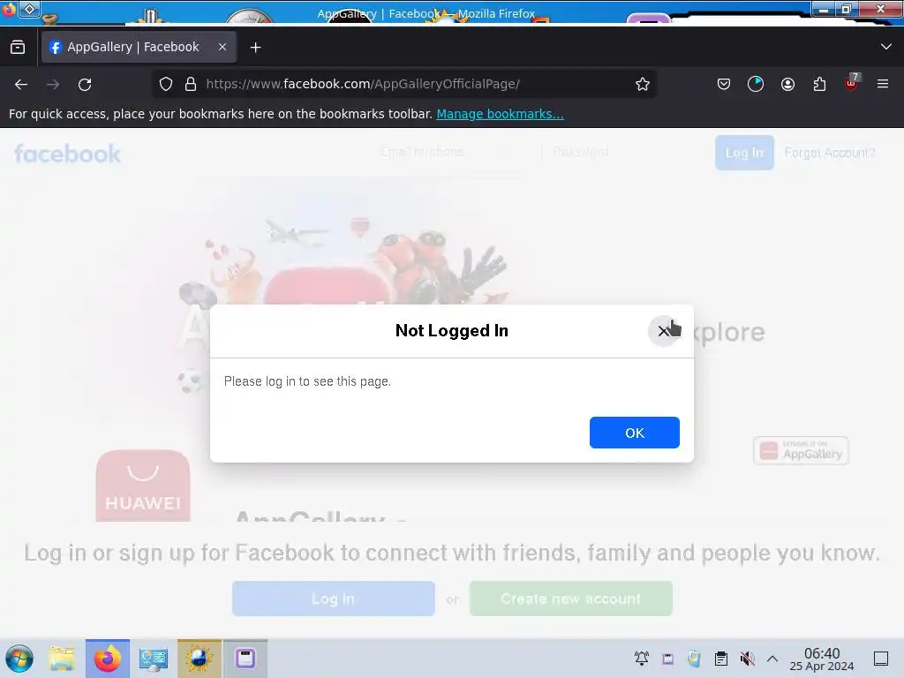Click the Firefox taskbar icon
Viewport: 904px width, 678px height.
click(107, 659)
